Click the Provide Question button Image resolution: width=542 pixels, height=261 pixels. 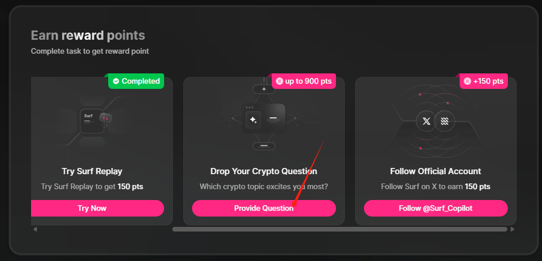(x=263, y=208)
